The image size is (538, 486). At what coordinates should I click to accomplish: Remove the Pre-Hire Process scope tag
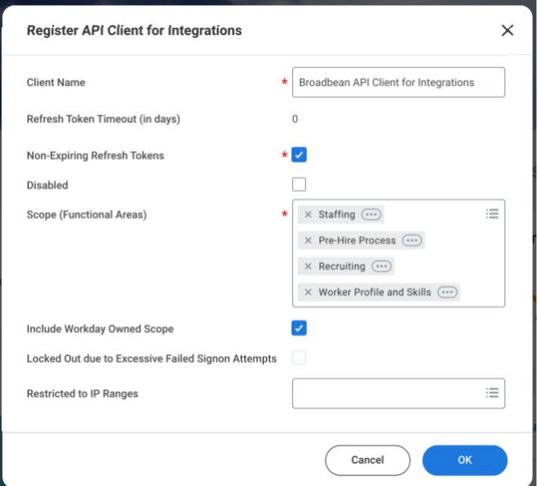click(x=307, y=241)
